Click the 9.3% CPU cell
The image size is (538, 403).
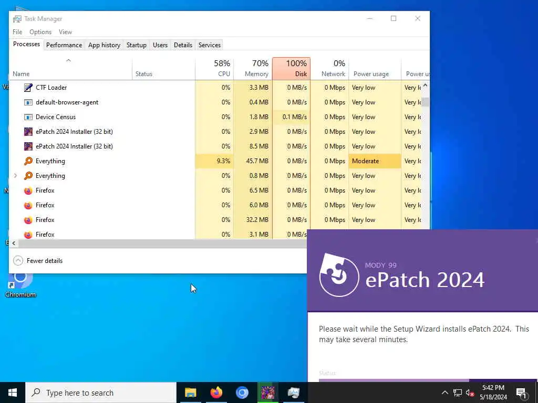tap(214, 161)
